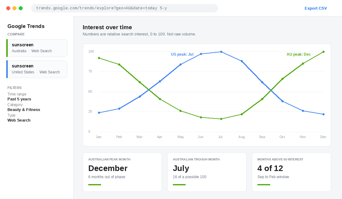Click the 'July' trough value text

[181, 168]
